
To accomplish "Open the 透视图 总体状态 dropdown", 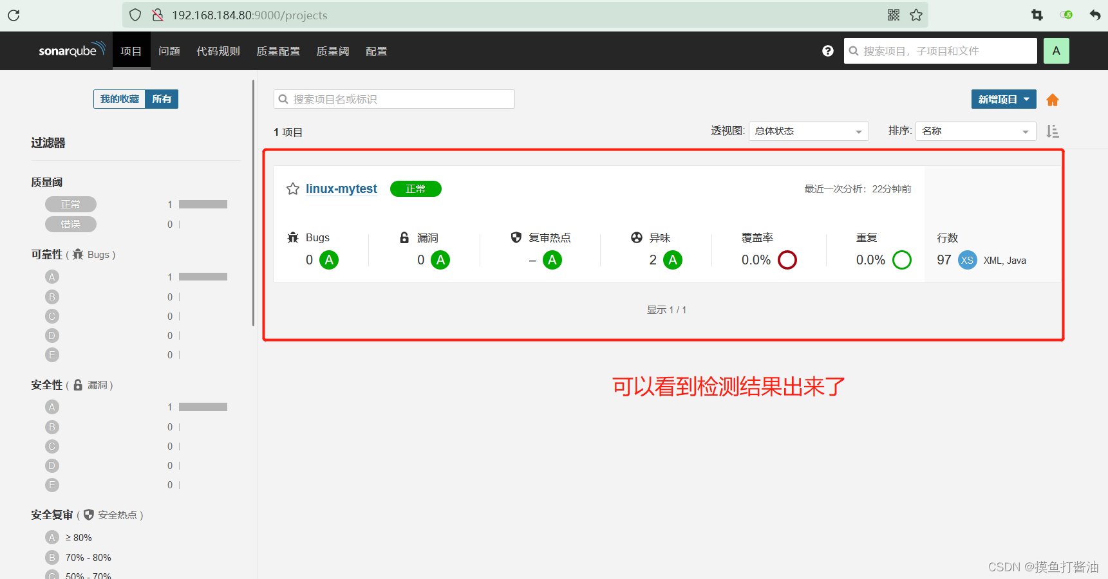I will pyautogui.click(x=809, y=131).
